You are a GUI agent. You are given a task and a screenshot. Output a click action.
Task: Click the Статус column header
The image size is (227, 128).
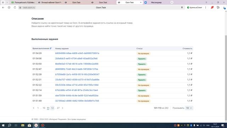[139, 48]
